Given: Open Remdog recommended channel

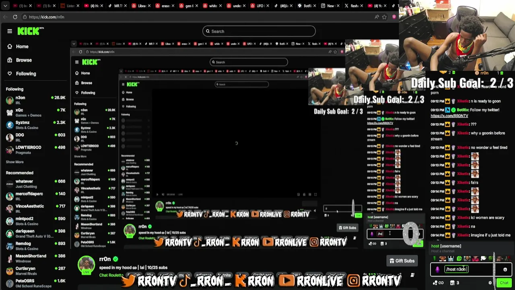Looking at the screenshot, I should click(x=35, y=246).
